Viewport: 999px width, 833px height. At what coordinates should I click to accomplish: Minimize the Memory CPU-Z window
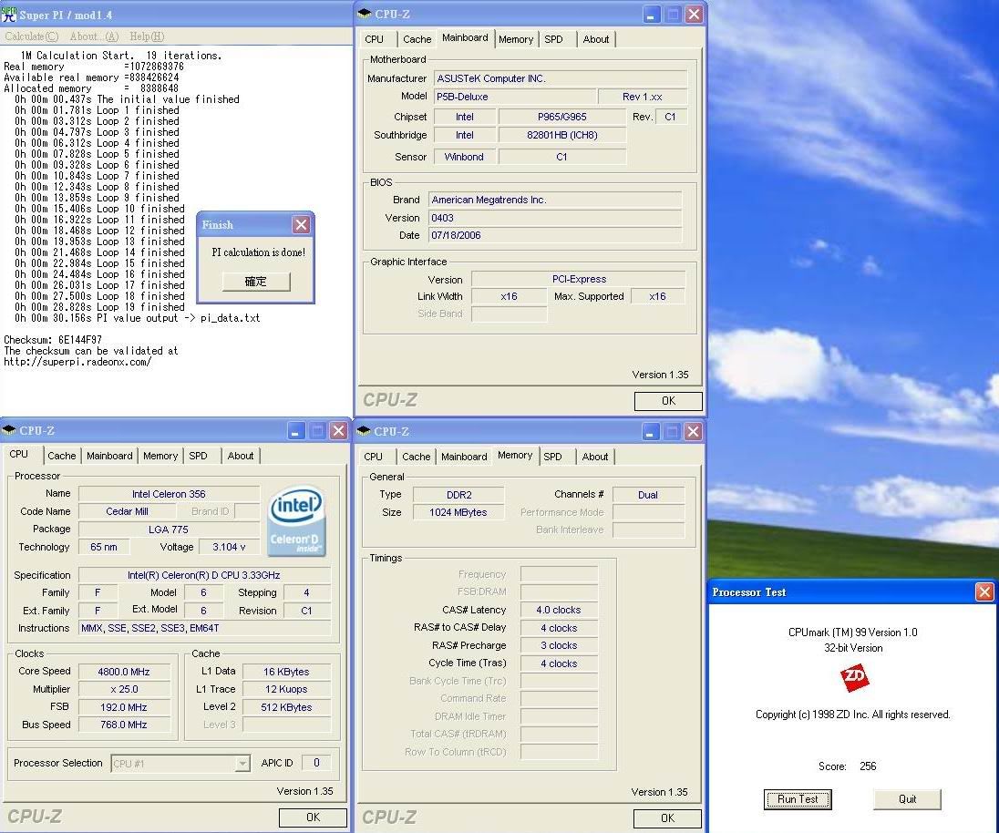coord(650,432)
